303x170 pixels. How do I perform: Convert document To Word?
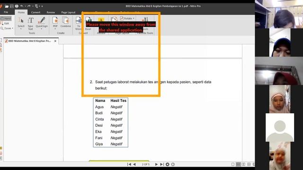coord(78,24)
